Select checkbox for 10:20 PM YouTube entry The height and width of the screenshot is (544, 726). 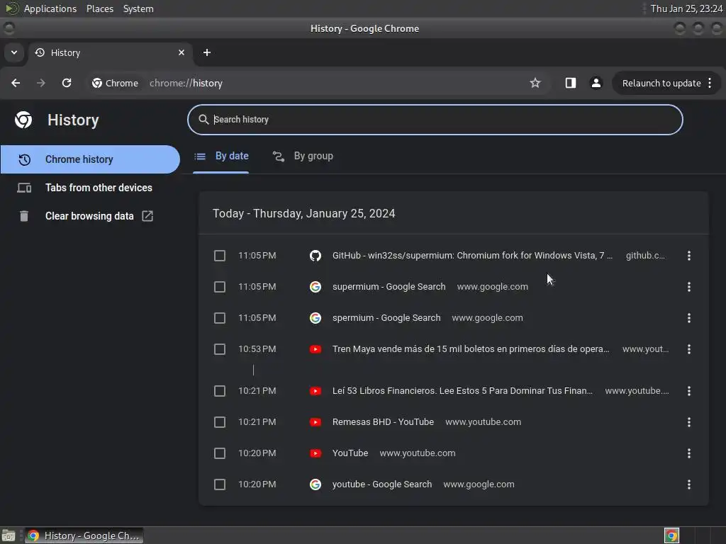coord(220,453)
